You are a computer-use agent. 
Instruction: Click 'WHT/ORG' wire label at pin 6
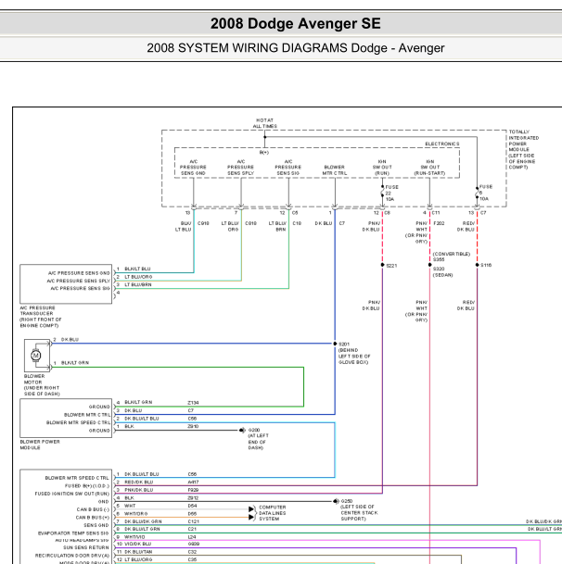pos(135,514)
